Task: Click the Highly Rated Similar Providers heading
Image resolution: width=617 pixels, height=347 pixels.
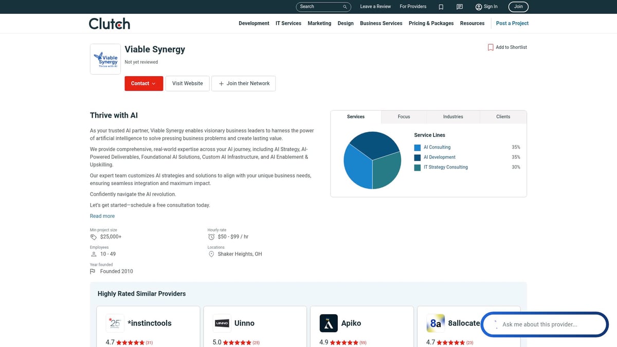Action: [142, 294]
